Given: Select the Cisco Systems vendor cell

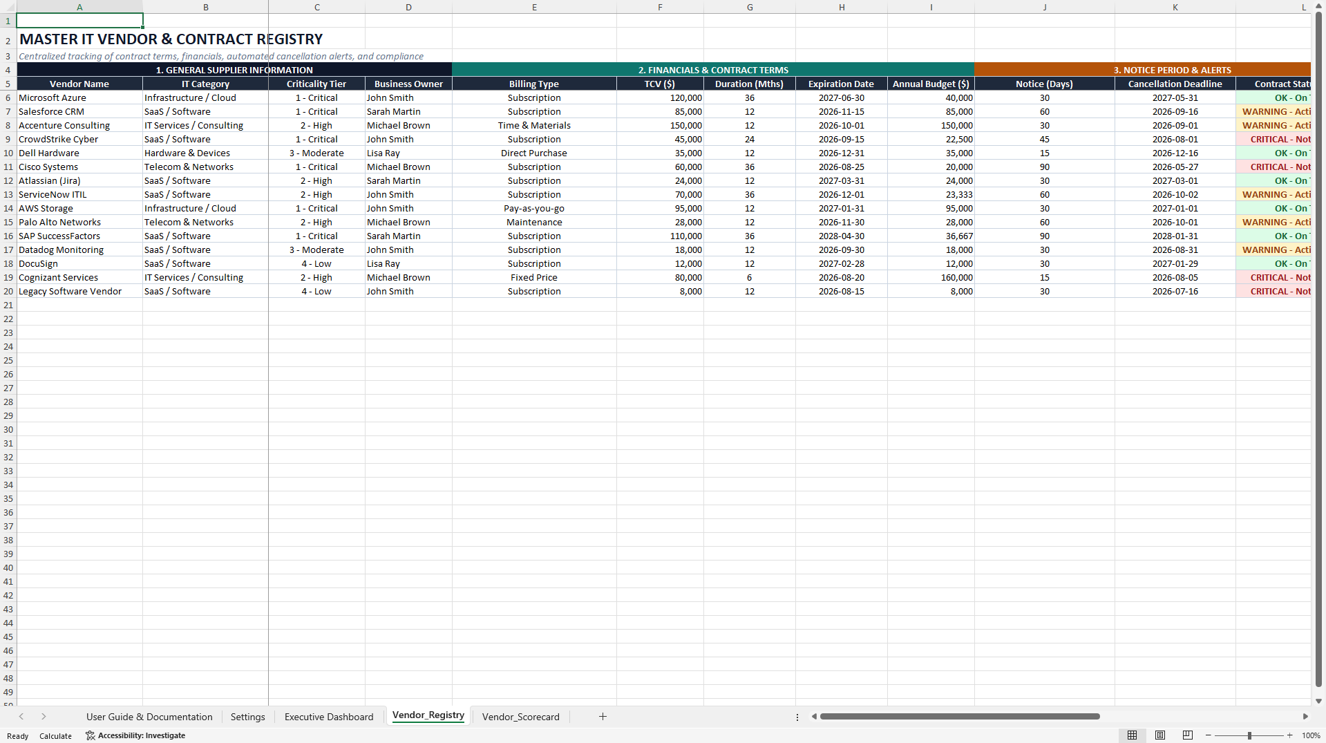Looking at the screenshot, I should tap(79, 167).
